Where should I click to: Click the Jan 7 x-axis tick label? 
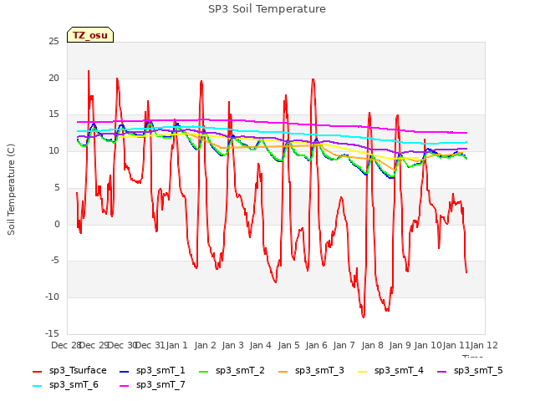(x=344, y=345)
